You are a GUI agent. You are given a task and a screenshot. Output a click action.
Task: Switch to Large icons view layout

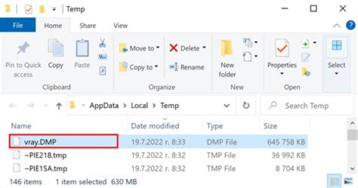click(348, 181)
